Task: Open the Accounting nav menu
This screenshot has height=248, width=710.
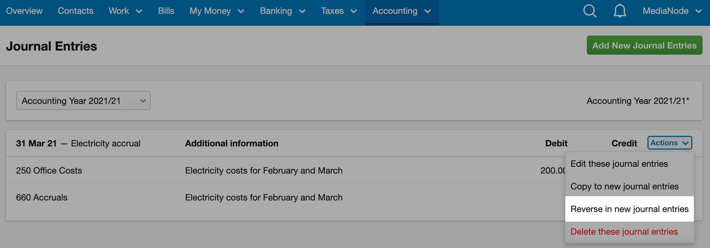Action: pyautogui.click(x=402, y=11)
